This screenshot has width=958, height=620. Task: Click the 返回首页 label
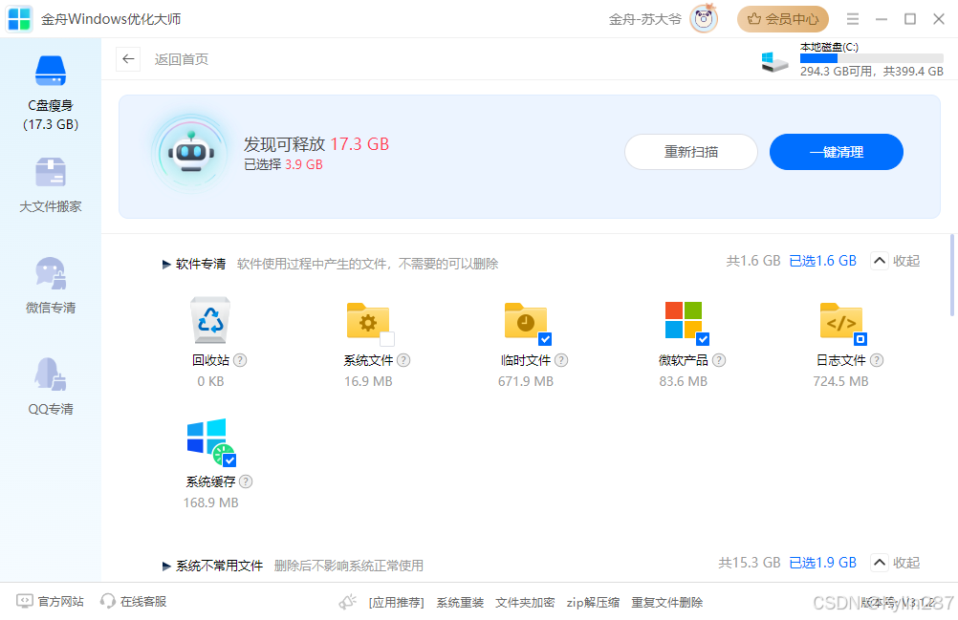pyautogui.click(x=182, y=59)
